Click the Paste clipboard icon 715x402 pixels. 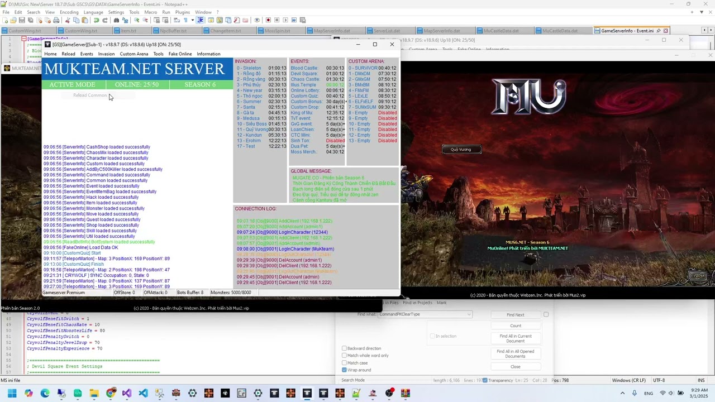[84, 20]
